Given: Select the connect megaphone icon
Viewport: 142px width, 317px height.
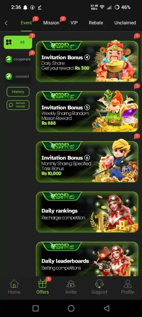Looking at the screenshot, I should pos(9,76).
